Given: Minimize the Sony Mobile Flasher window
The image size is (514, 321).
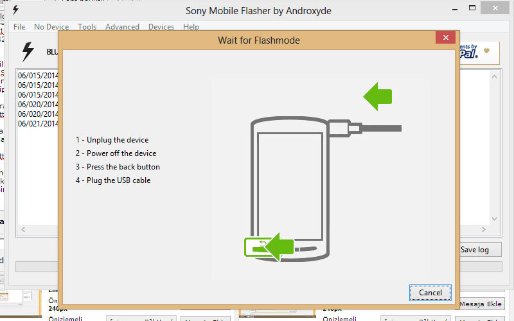Looking at the screenshot, I should click(455, 9).
